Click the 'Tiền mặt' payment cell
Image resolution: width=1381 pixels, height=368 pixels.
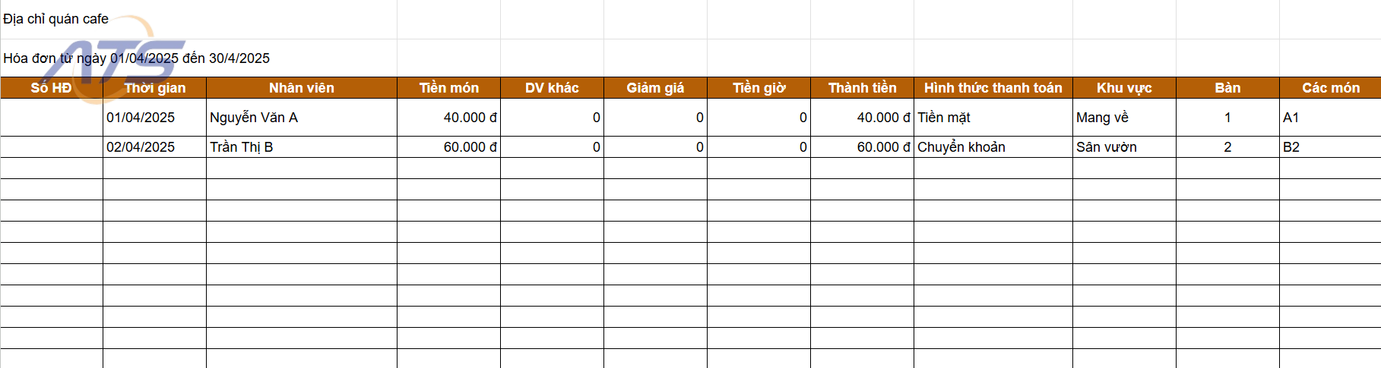(993, 118)
